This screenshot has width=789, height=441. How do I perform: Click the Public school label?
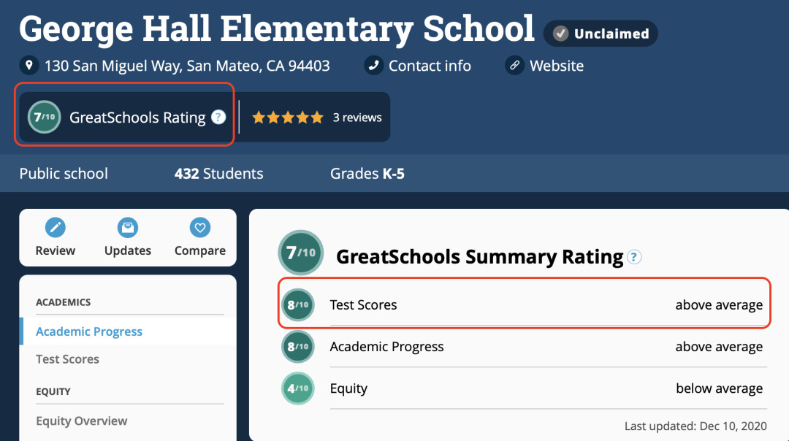pos(64,174)
